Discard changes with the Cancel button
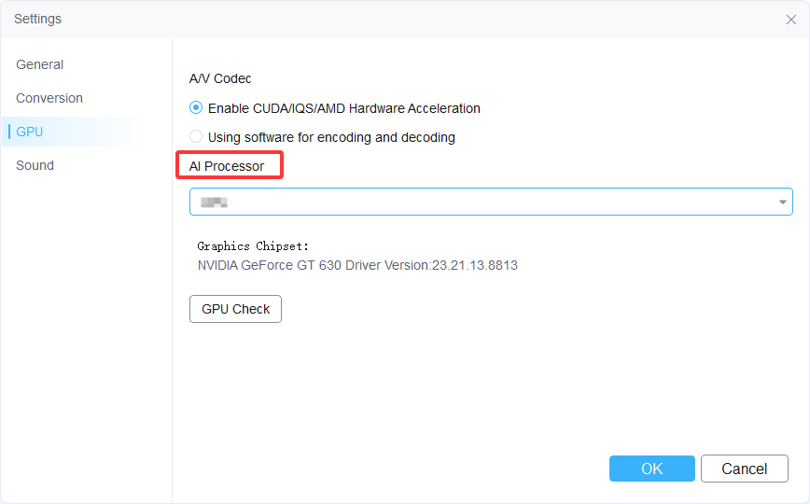810x504 pixels. pyautogui.click(x=745, y=469)
